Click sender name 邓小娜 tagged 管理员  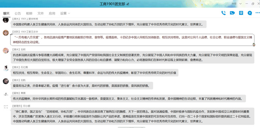(27, 106)
